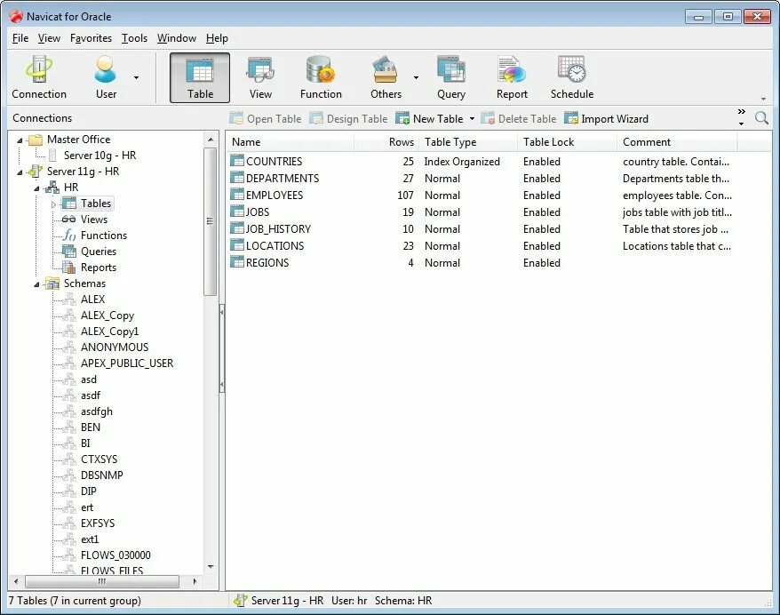Screen dimensions: 780x615
Task: Open the New Table dropdown arrow
Action: 472,119
